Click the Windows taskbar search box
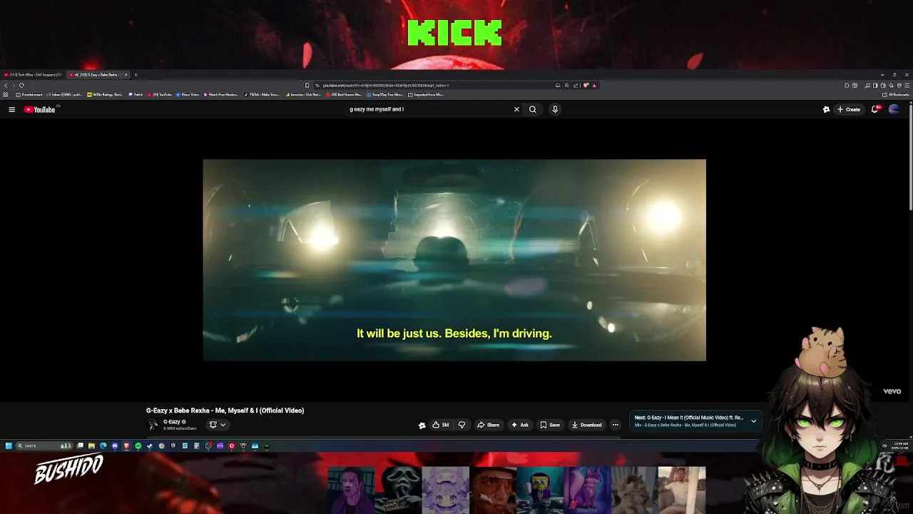 point(44,446)
